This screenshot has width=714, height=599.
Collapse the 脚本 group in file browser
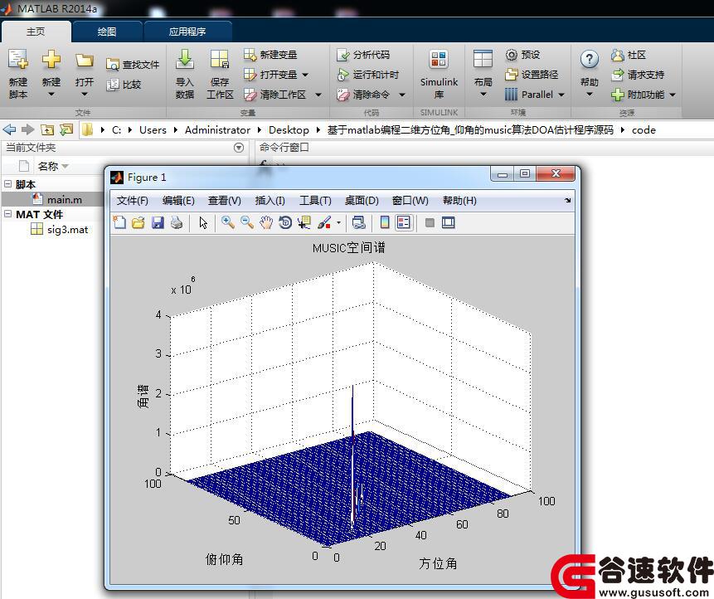(x=7, y=184)
